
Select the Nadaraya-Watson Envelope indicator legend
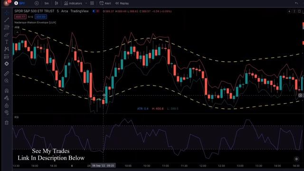tap(35, 22)
